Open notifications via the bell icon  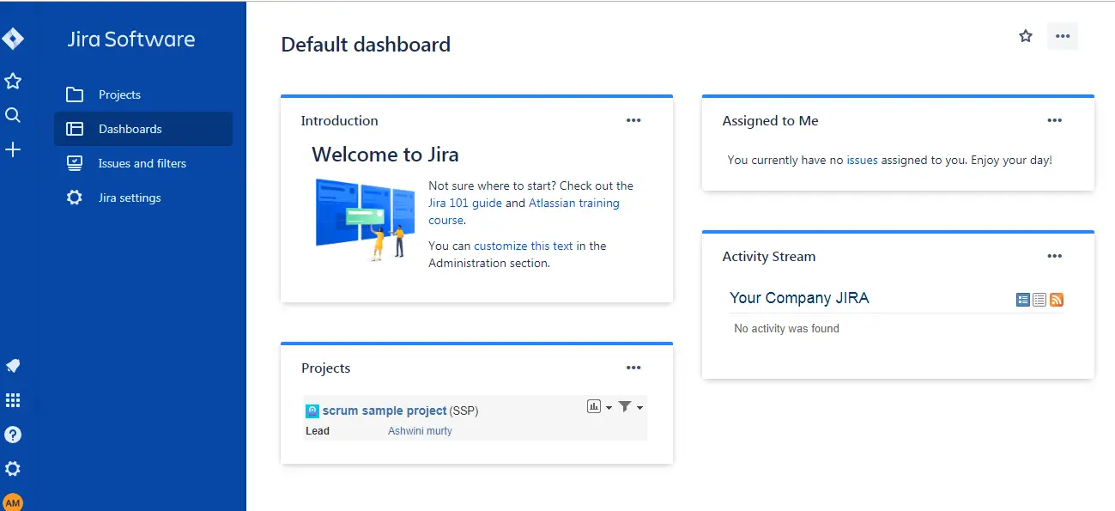coord(13,365)
